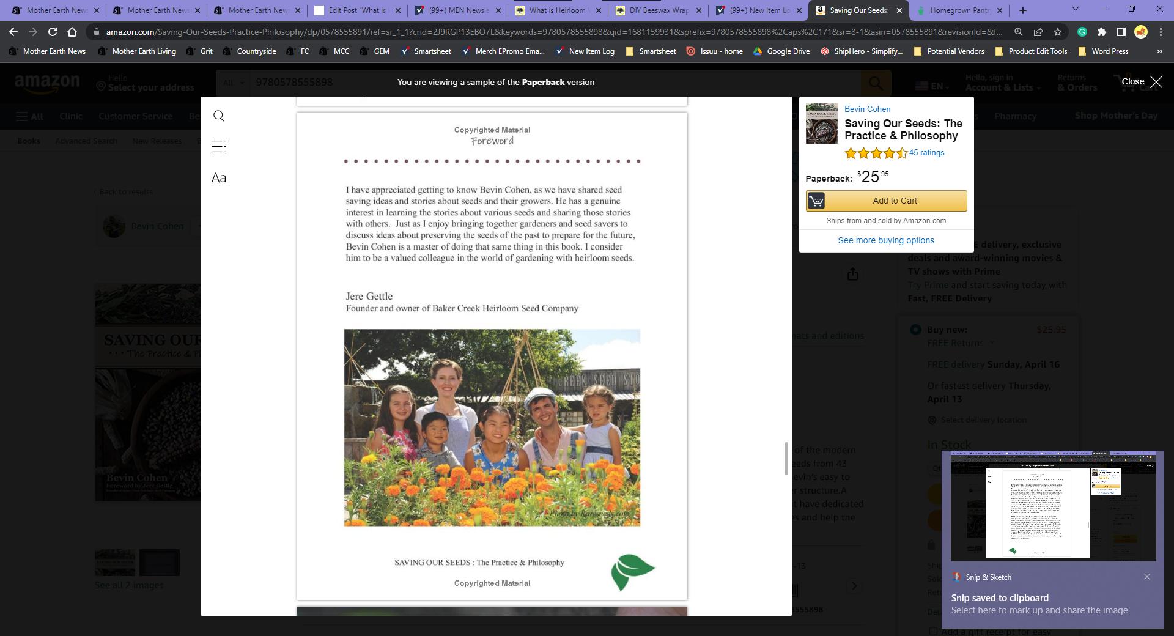Open a new browser tab
1174x636 pixels.
pos(1023,10)
